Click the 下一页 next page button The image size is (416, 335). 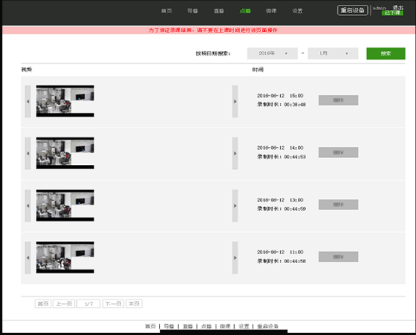(113, 304)
